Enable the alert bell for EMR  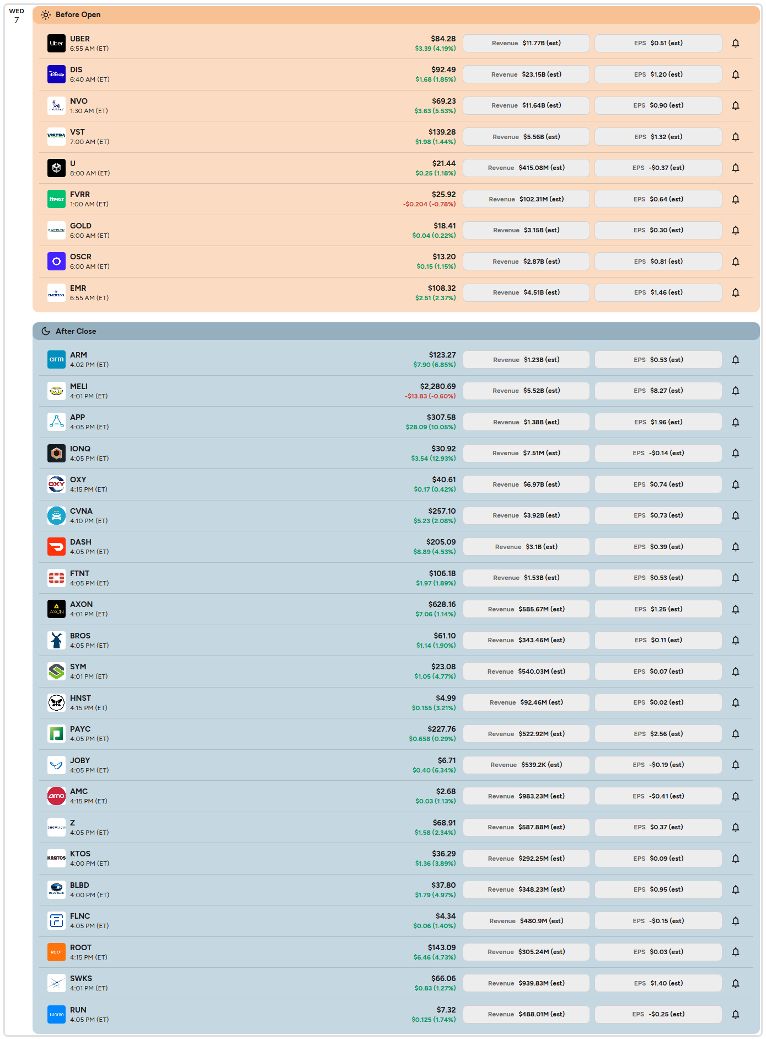[x=735, y=292]
